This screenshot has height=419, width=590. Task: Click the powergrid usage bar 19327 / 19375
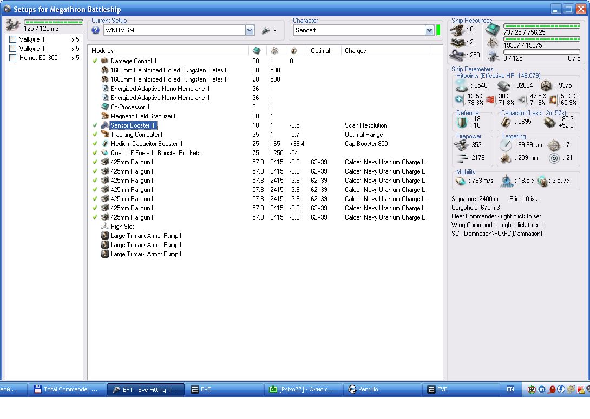(x=542, y=39)
